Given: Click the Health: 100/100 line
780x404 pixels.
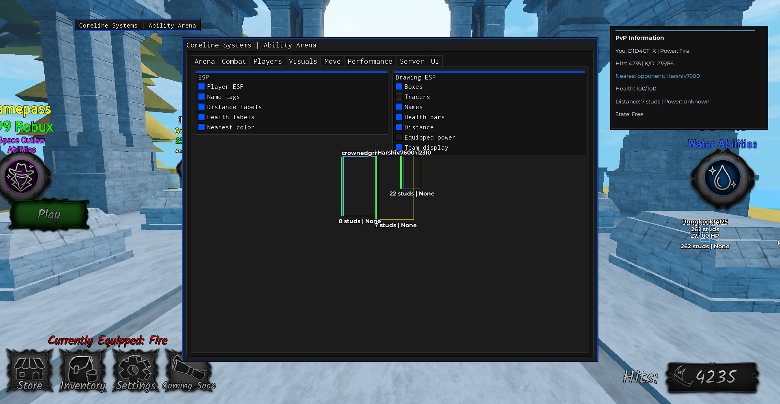Looking at the screenshot, I should click(636, 88).
